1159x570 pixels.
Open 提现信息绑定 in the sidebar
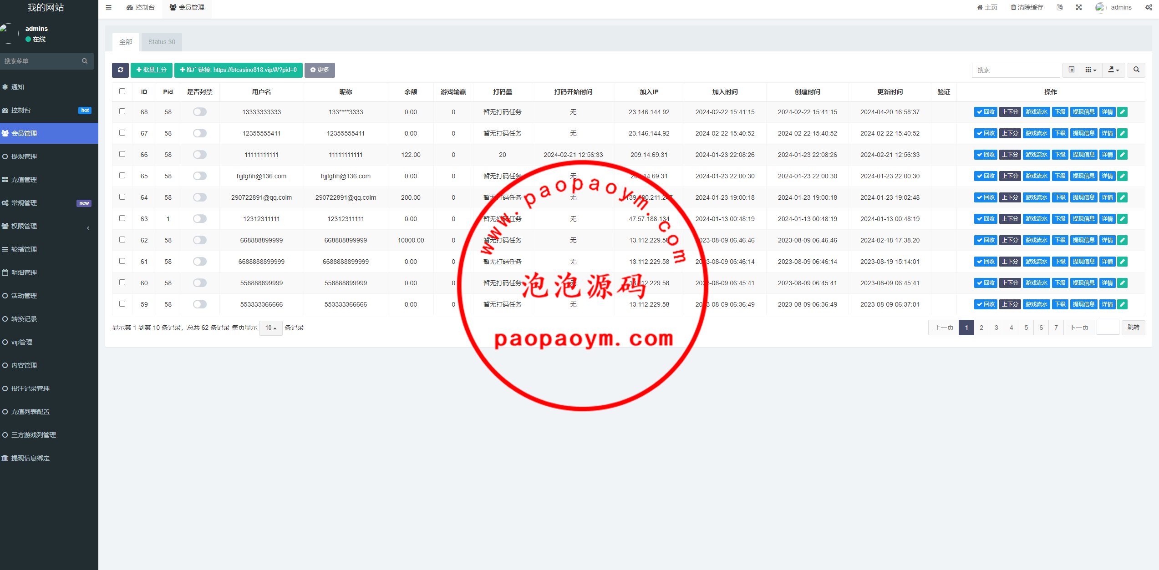[x=49, y=458]
